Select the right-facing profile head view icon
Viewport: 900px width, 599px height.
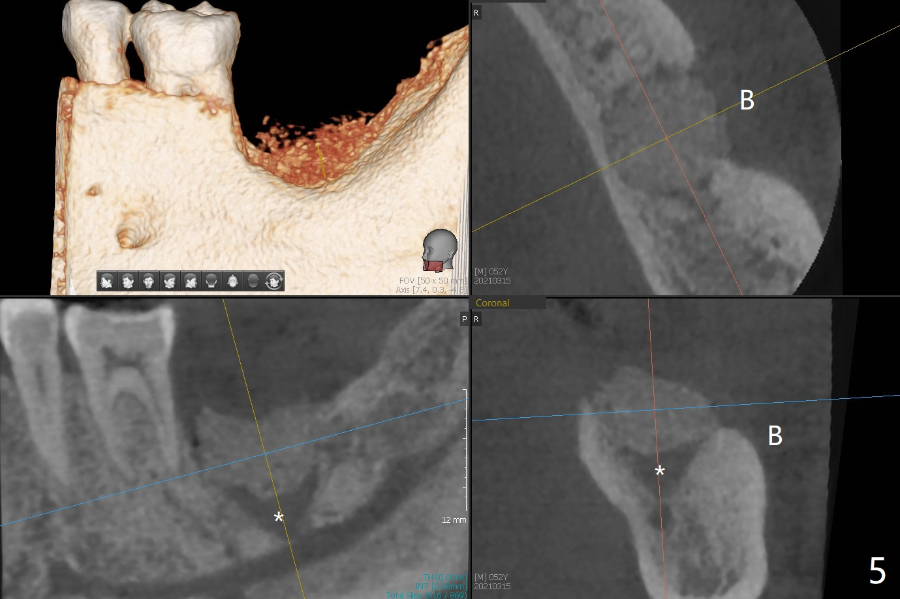191,281
